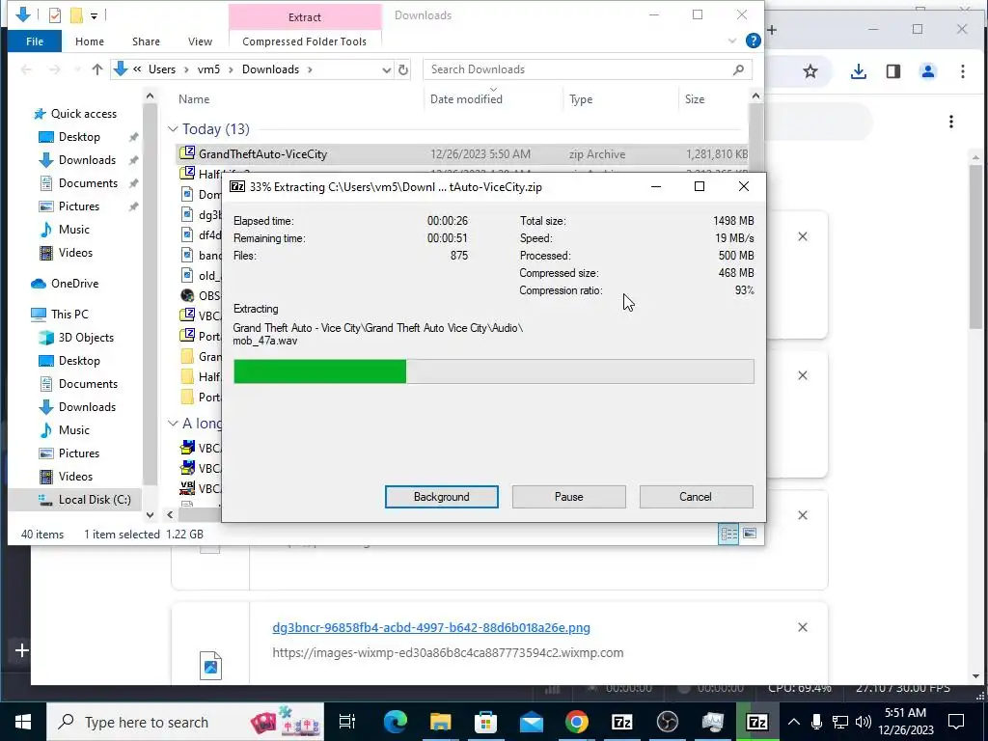The width and height of the screenshot is (988, 741).
Task: Open Chrome profile avatar
Action: coord(927,71)
